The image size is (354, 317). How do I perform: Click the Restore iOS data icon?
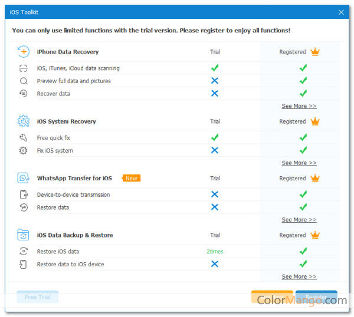[x=24, y=251]
